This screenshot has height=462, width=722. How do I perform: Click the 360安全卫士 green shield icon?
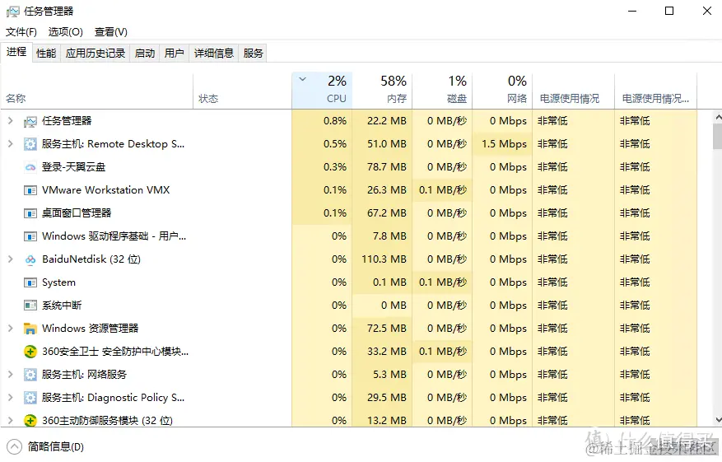pyautogui.click(x=30, y=352)
